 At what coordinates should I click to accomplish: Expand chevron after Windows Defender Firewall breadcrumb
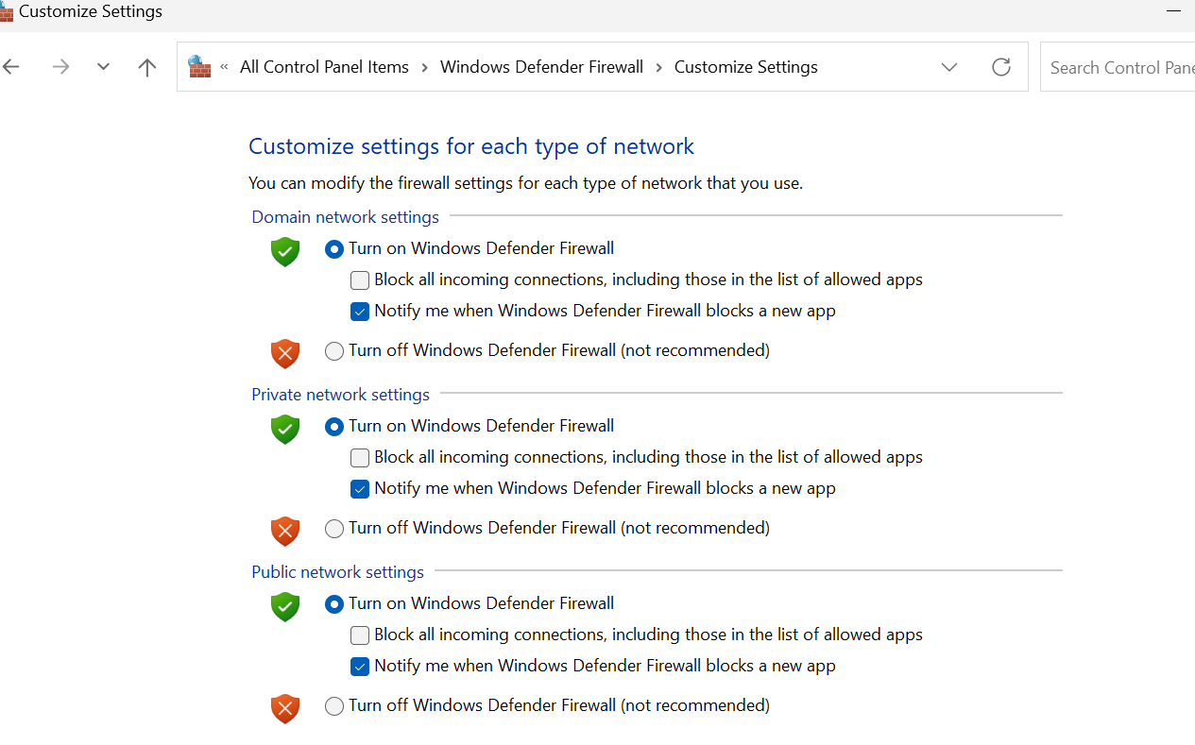point(658,67)
